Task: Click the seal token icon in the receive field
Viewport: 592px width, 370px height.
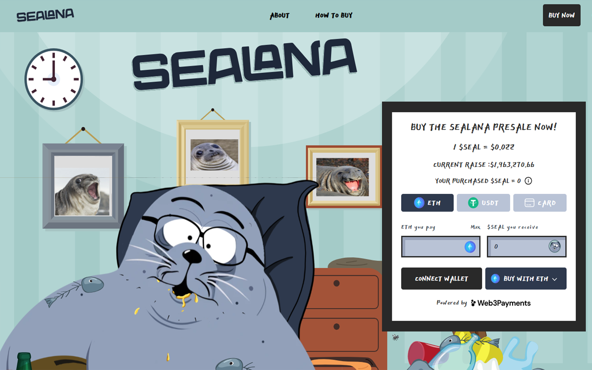Action: [555, 246]
